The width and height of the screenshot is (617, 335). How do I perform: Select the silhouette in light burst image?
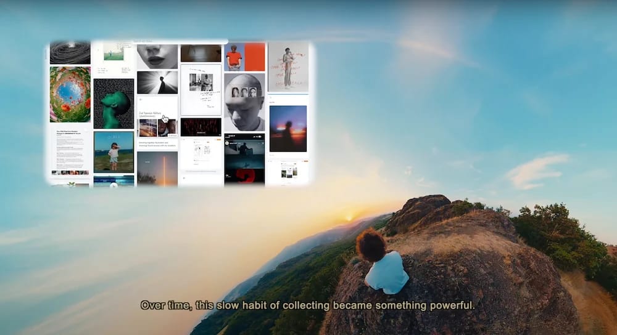157,82
